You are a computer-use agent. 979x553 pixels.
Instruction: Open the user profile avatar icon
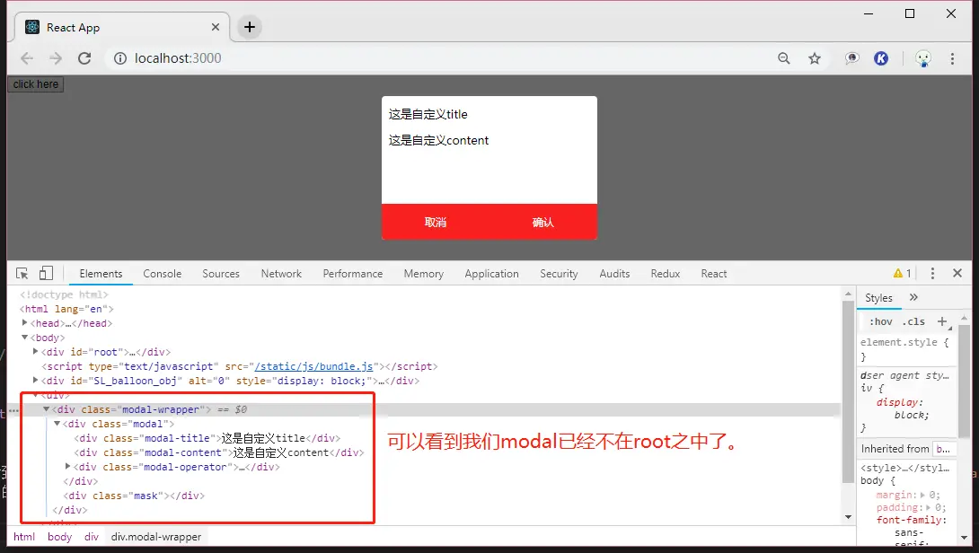[x=922, y=58]
